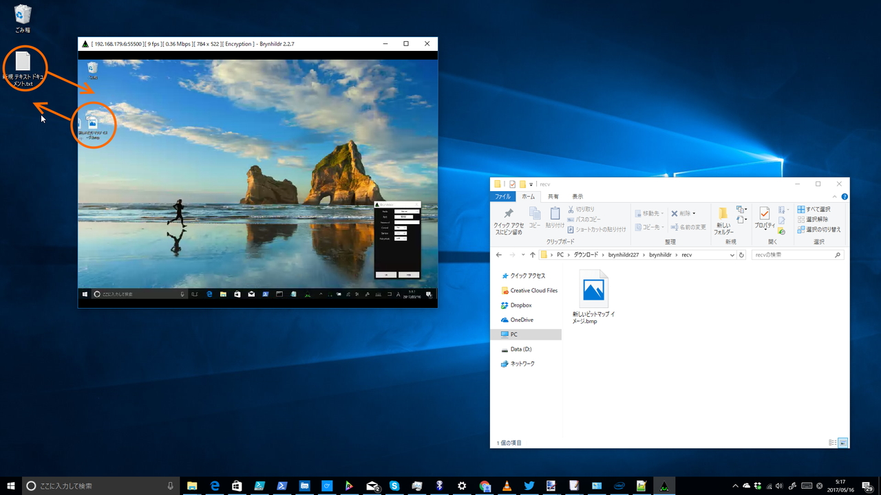Click the up-arrow navigation button in Explorer
The height and width of the screenshot is (495, 881).
click(x=532, y=255)
